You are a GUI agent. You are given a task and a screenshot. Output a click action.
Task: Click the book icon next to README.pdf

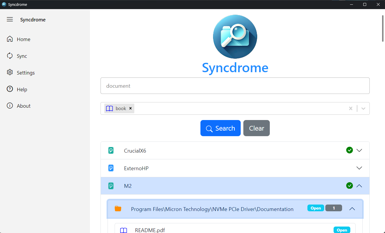click(x=123, y=230)
